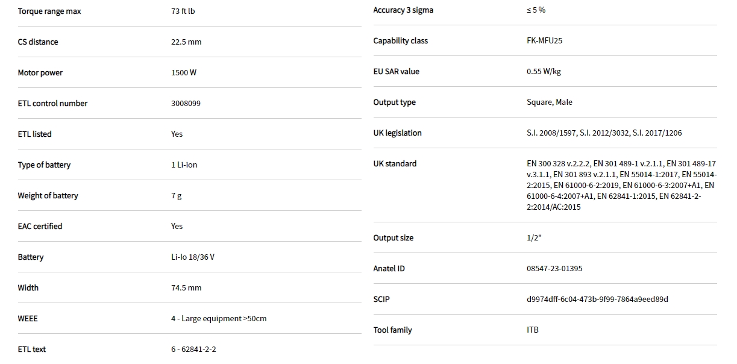Screen dimensions: 737x364
Task: Select the Tool family ITB value
Action: (x=532, y=330)
